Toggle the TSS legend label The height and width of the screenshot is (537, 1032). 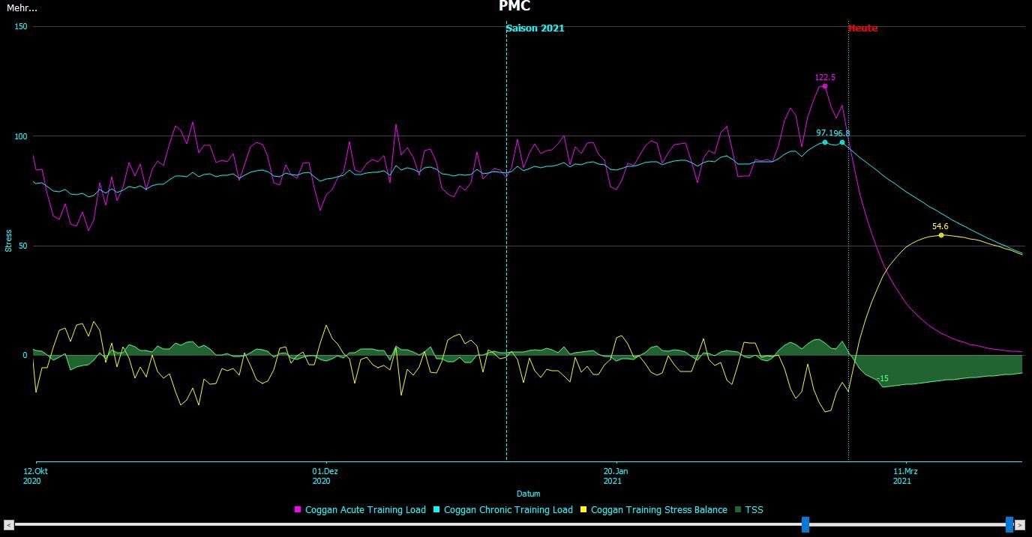754,510
